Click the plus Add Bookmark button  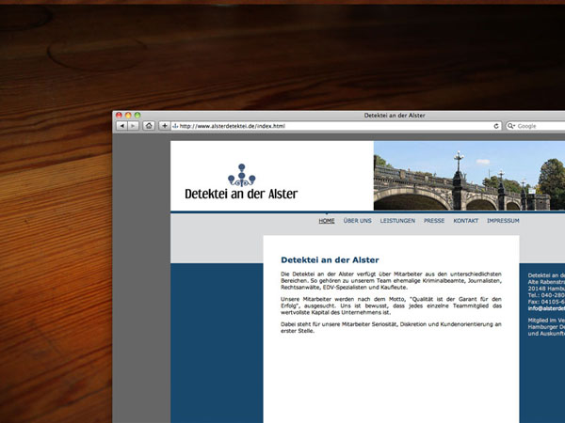tap(164, 126)
